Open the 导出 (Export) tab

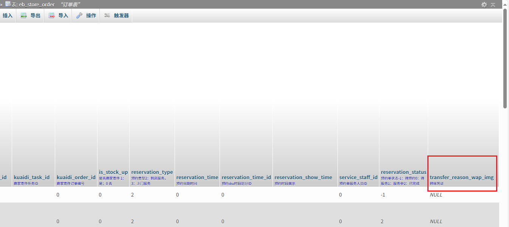pos(30,15)
